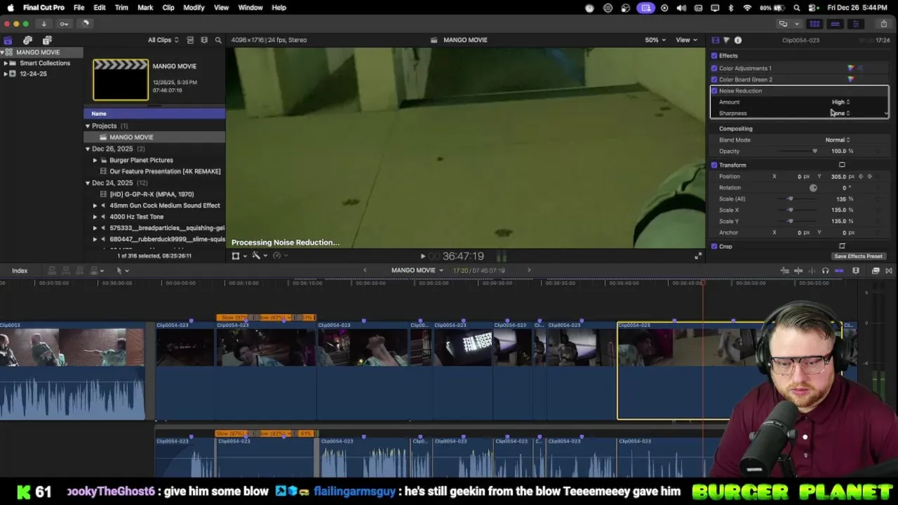The image size is (898, 505).
Task: Open Sharpness dropdown in Noise Reduction
Action: [840, 113]
